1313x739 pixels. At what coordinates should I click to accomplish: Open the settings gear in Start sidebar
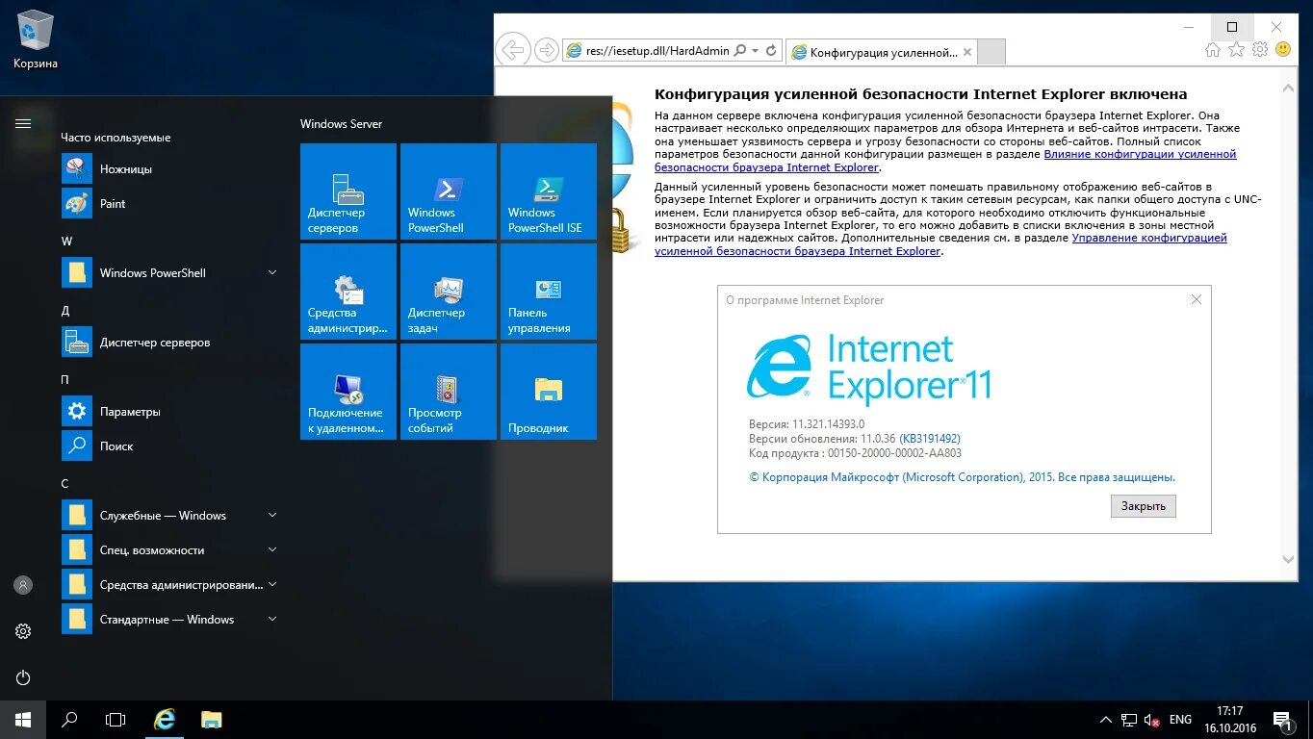23,631
